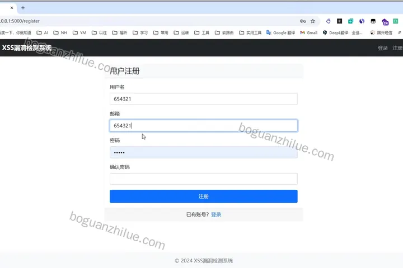Open the saved passwords key icon
Viewport: 403px width, 268px height.
[x=303, y=21]
